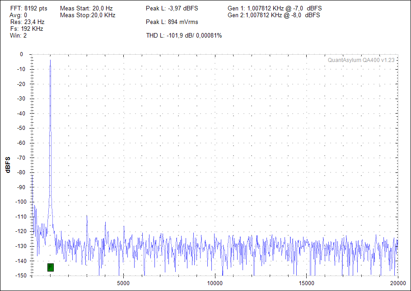Click the 5000 frequency axis label
411x291 pixels.
coord(123,283)
